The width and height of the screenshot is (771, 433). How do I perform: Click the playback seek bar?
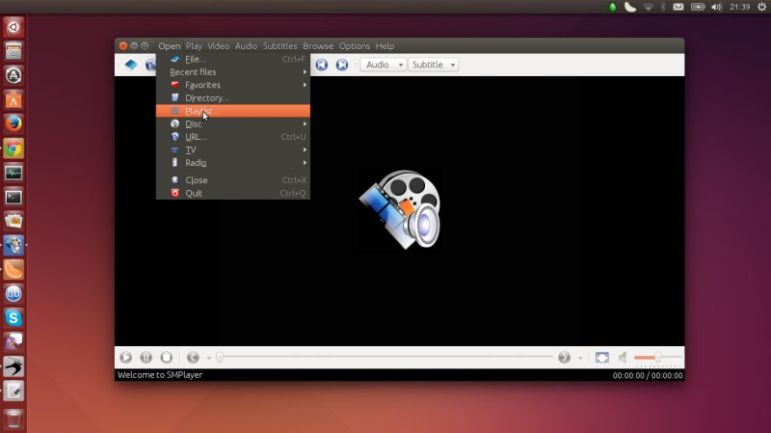click(385, 357)
